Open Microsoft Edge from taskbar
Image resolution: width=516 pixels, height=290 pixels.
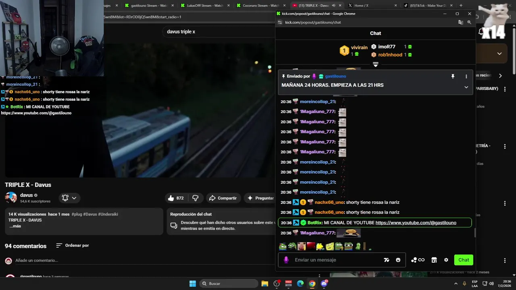point(300,284)
